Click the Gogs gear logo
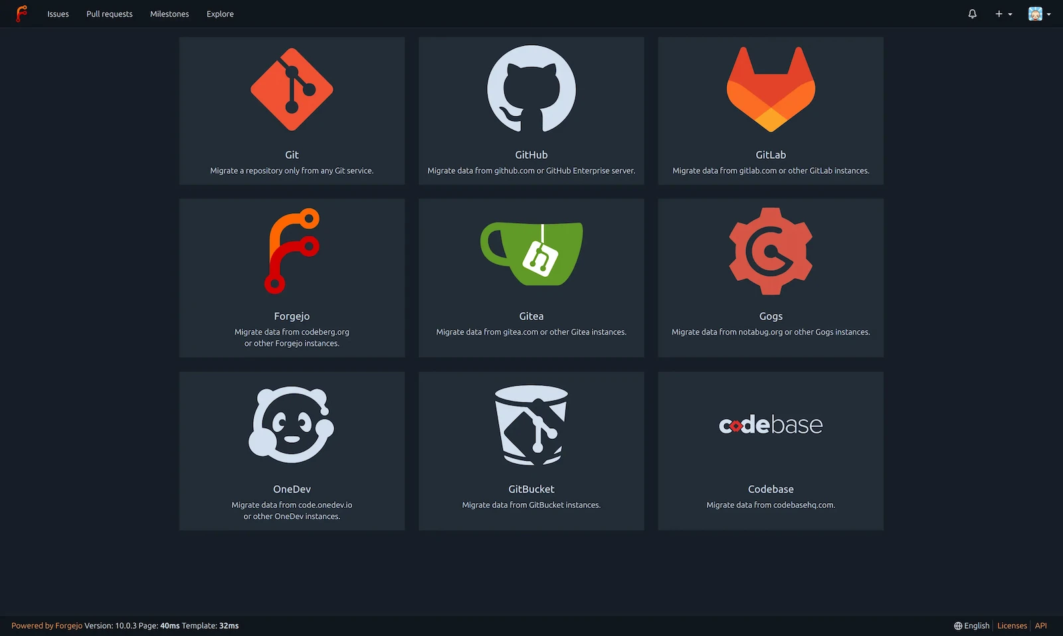The image size is (1063, 636). [x=771, y=251]
